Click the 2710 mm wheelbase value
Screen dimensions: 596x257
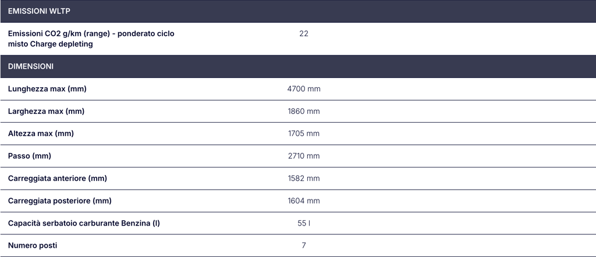pos(304,156)
